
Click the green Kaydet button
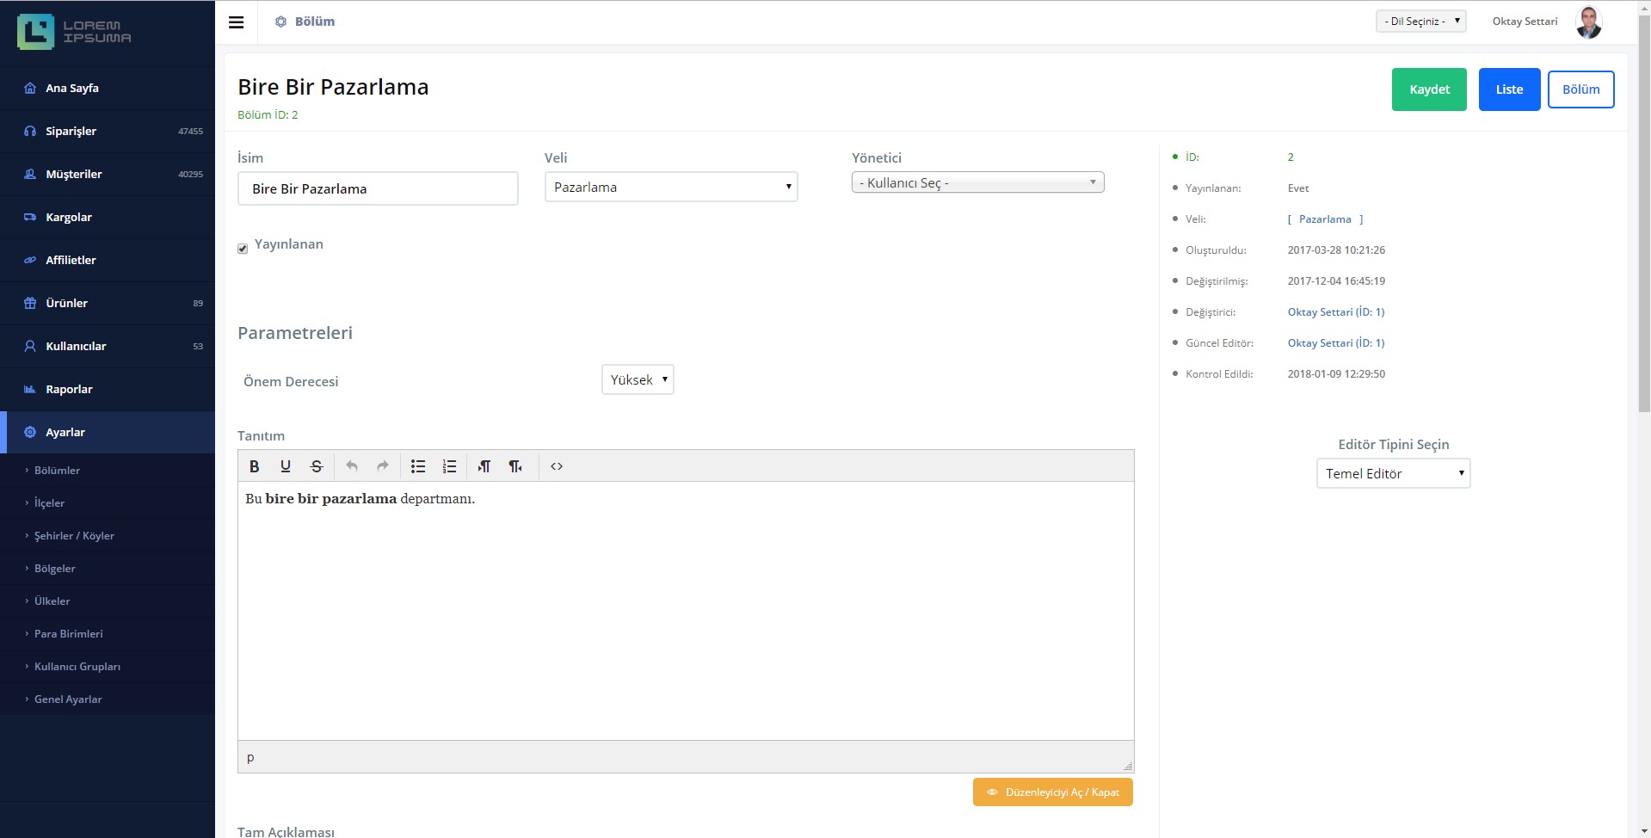1429,89
